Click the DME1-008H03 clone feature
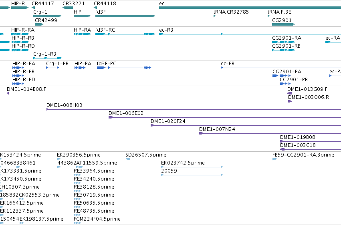Image resolution: width=341 pixels, height=225 pixels. 194,109
